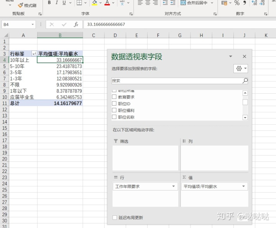Cancel the formula bar entry
The image size is (276, 228).
[52, 24]
